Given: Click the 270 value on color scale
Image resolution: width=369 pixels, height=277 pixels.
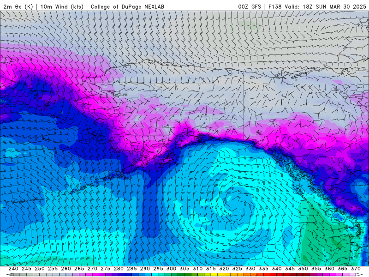Looking at the screenshot, I should (92, 269).
